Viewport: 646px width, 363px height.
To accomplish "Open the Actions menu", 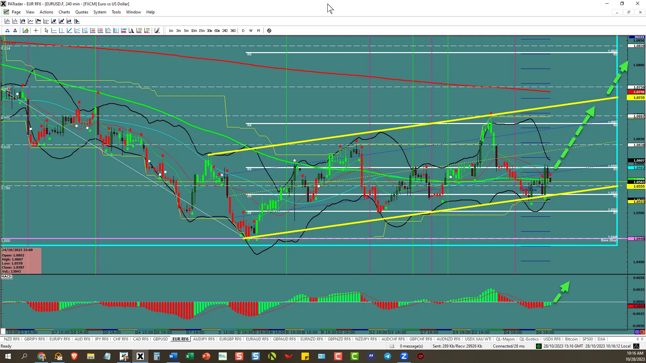I will (x=46, y=12).
